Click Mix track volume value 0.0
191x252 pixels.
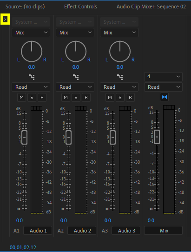[151, 220]
